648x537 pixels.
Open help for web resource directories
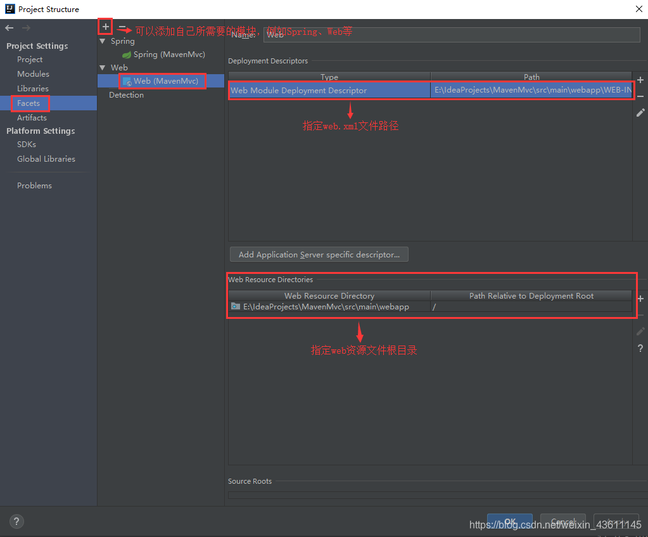pyautogui.click(x=640, y=348)
